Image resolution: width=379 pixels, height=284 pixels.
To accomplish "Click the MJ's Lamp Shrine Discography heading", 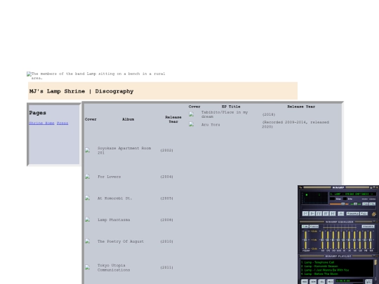I will 81,91.
